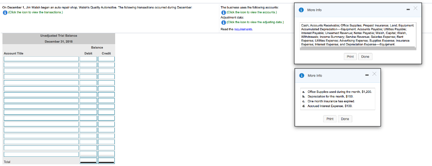Click Done in the adjustment data dialog
This screenshot has width=432, height=166.
345,119
